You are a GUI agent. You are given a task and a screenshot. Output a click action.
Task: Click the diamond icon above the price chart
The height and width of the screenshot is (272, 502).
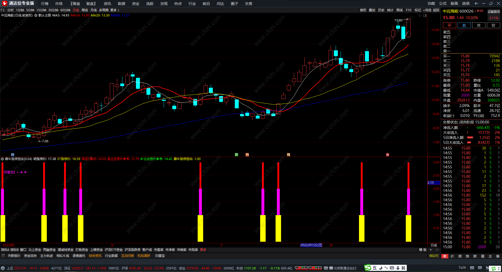[x=420, y=16]
